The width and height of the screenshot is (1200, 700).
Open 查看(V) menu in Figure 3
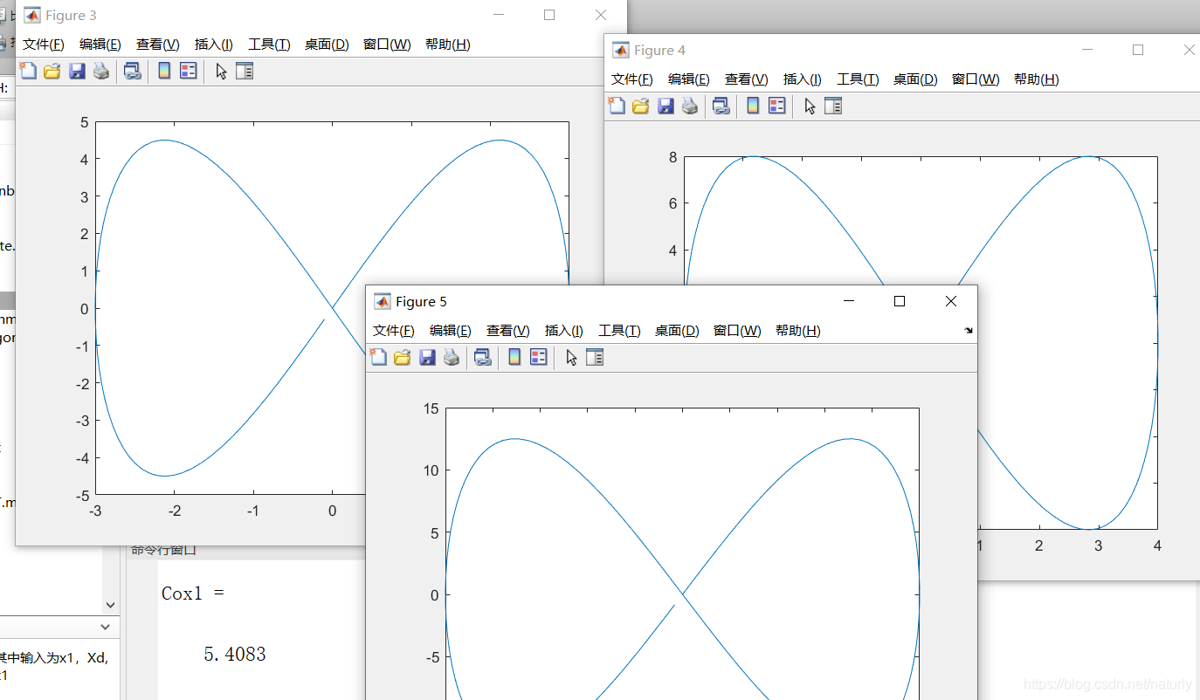tap(158, 45)
